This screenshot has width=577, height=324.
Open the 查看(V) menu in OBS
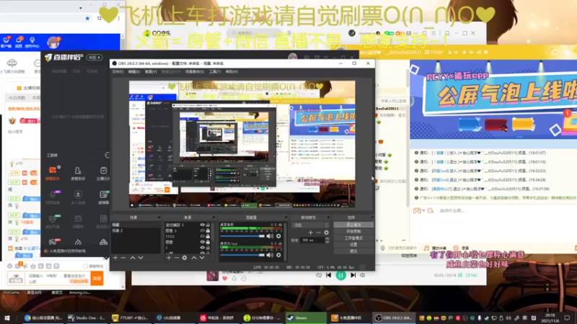(x=151, y=71)
